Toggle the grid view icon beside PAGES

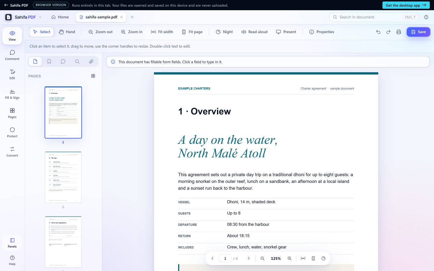click(93, 76)
